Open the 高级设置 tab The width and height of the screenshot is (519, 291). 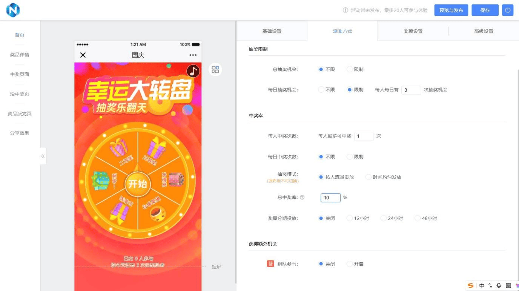click(484, 31)
